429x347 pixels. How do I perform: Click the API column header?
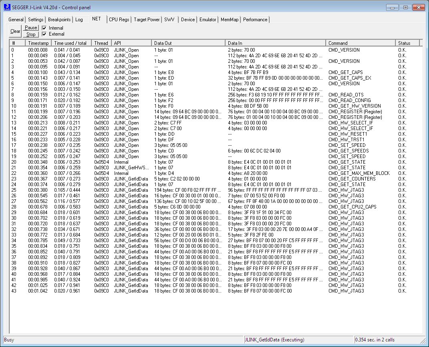pyautogui.click(x=131, y=43)
